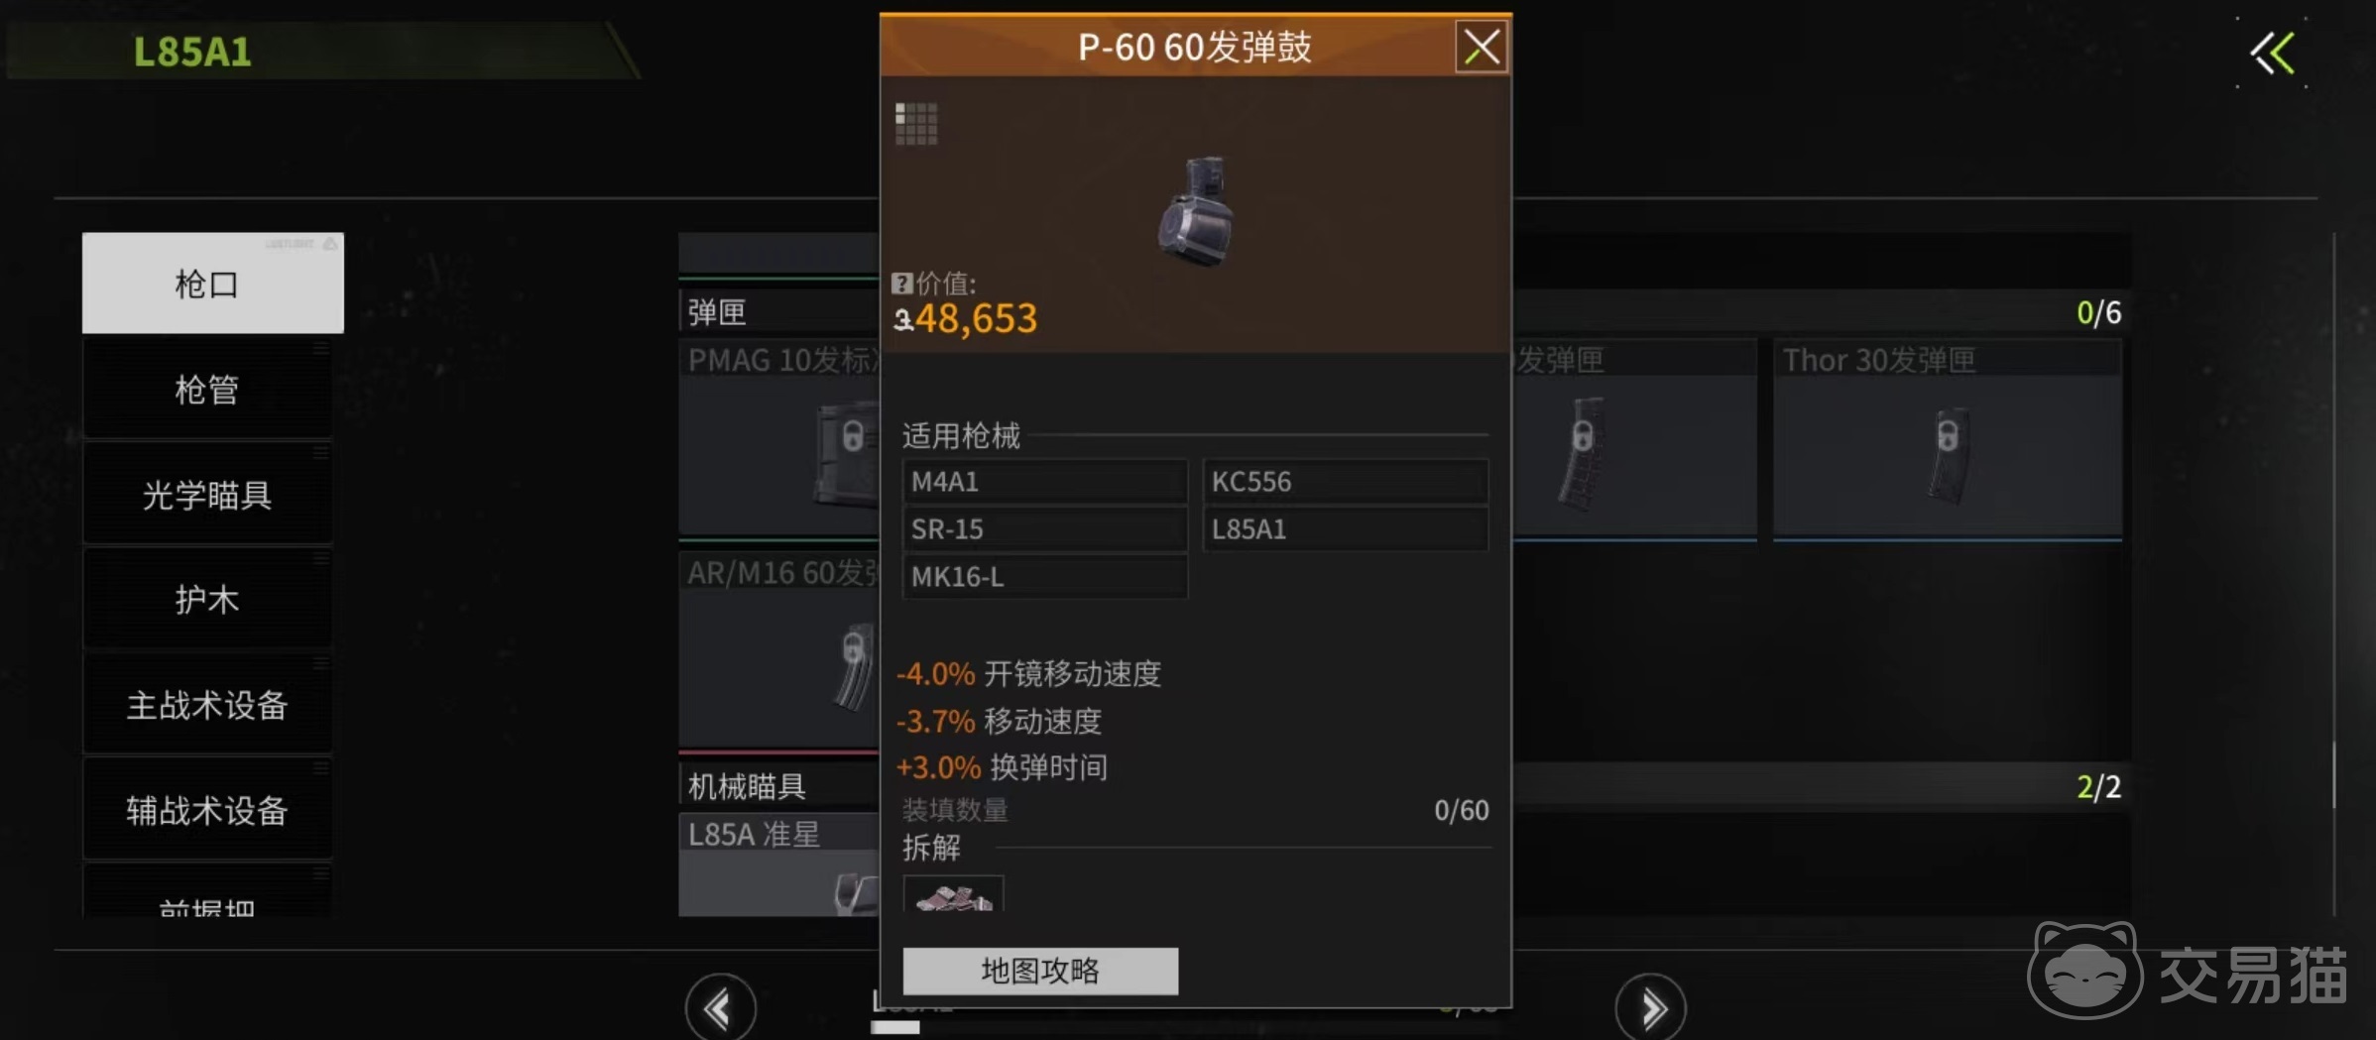Click the disassembly material icon under 拆解

[x=953, y=893]
